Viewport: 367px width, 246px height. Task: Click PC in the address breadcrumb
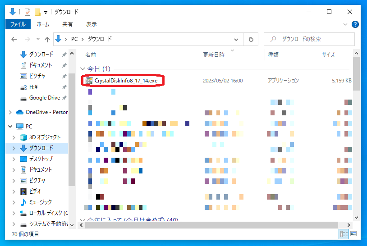(74, 39)
